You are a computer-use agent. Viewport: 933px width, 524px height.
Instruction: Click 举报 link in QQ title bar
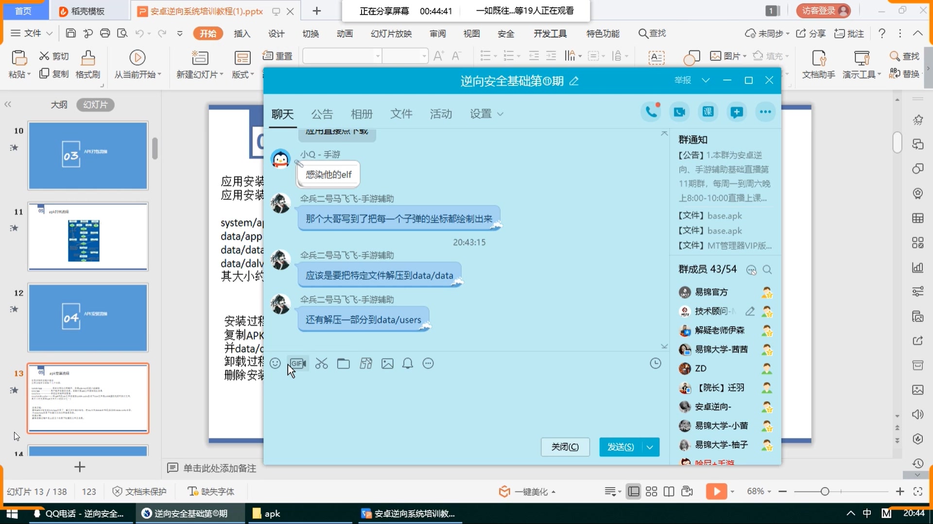[683, 80]
